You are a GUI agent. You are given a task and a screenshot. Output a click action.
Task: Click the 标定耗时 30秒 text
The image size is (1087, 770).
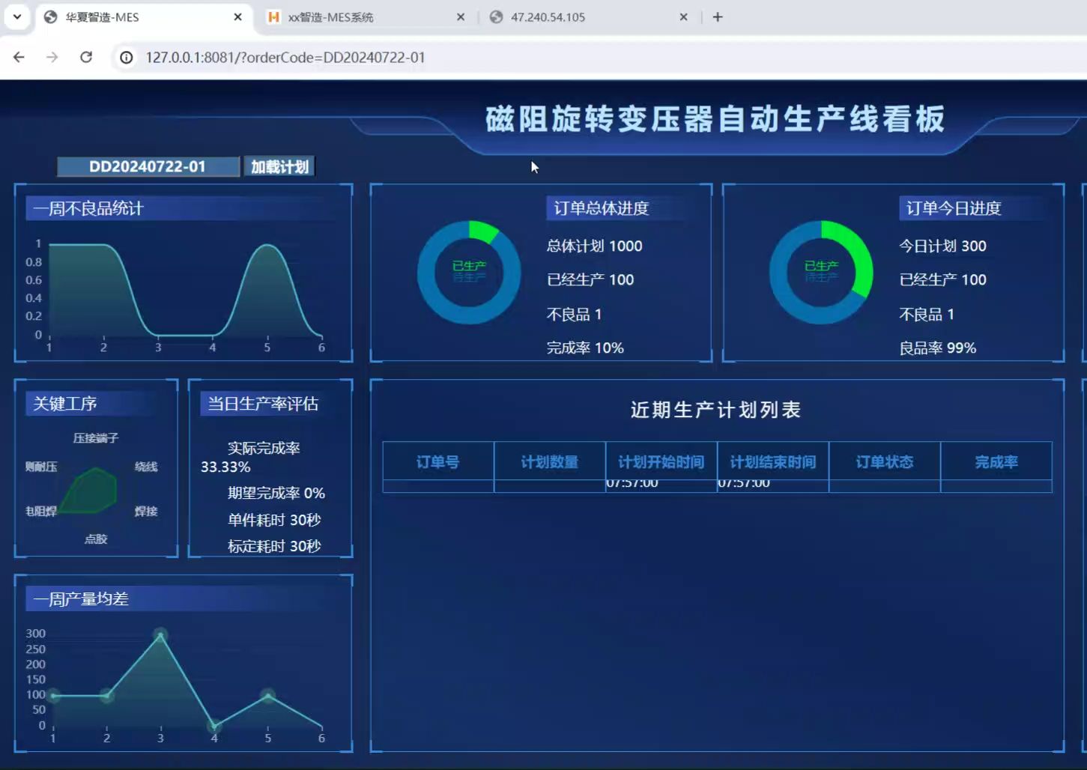coord(274,546)
